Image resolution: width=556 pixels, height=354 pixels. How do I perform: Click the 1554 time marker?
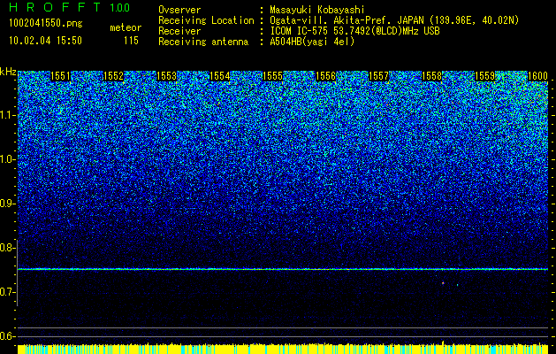[x=220, y=76]
